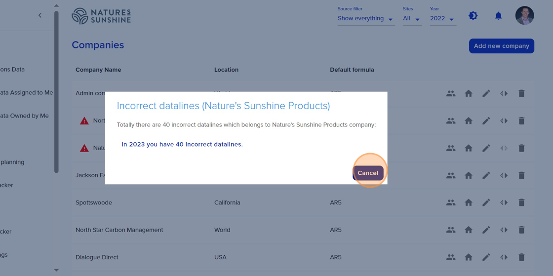Open the Year dropdown showing 2022
553x276 pixels.
coord(442,18)
